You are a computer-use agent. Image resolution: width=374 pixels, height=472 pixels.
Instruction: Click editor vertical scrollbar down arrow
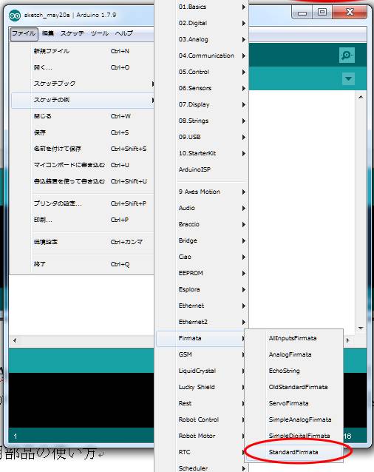pyautogui.click(x=361, y=328)
